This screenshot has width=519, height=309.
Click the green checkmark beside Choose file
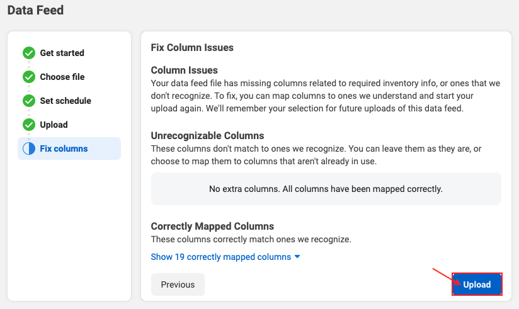[x=29, y=77]
